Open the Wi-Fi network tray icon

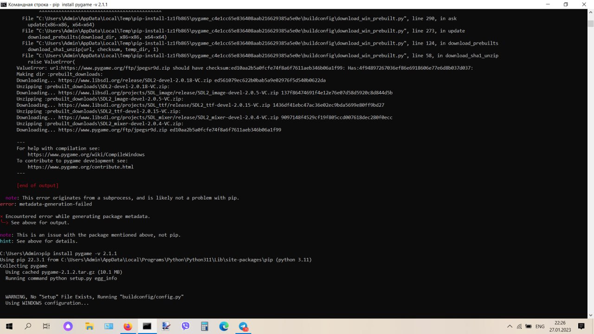tap(520, 327)
